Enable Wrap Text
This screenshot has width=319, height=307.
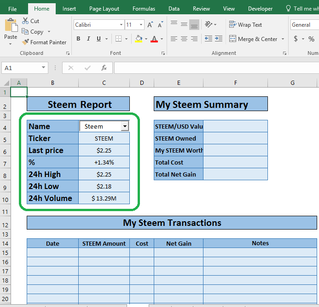pyautogui.click(x=245, y=24)
